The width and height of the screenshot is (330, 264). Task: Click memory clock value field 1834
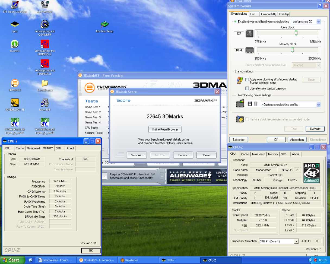pyautogui.click(x=239, y=50)
